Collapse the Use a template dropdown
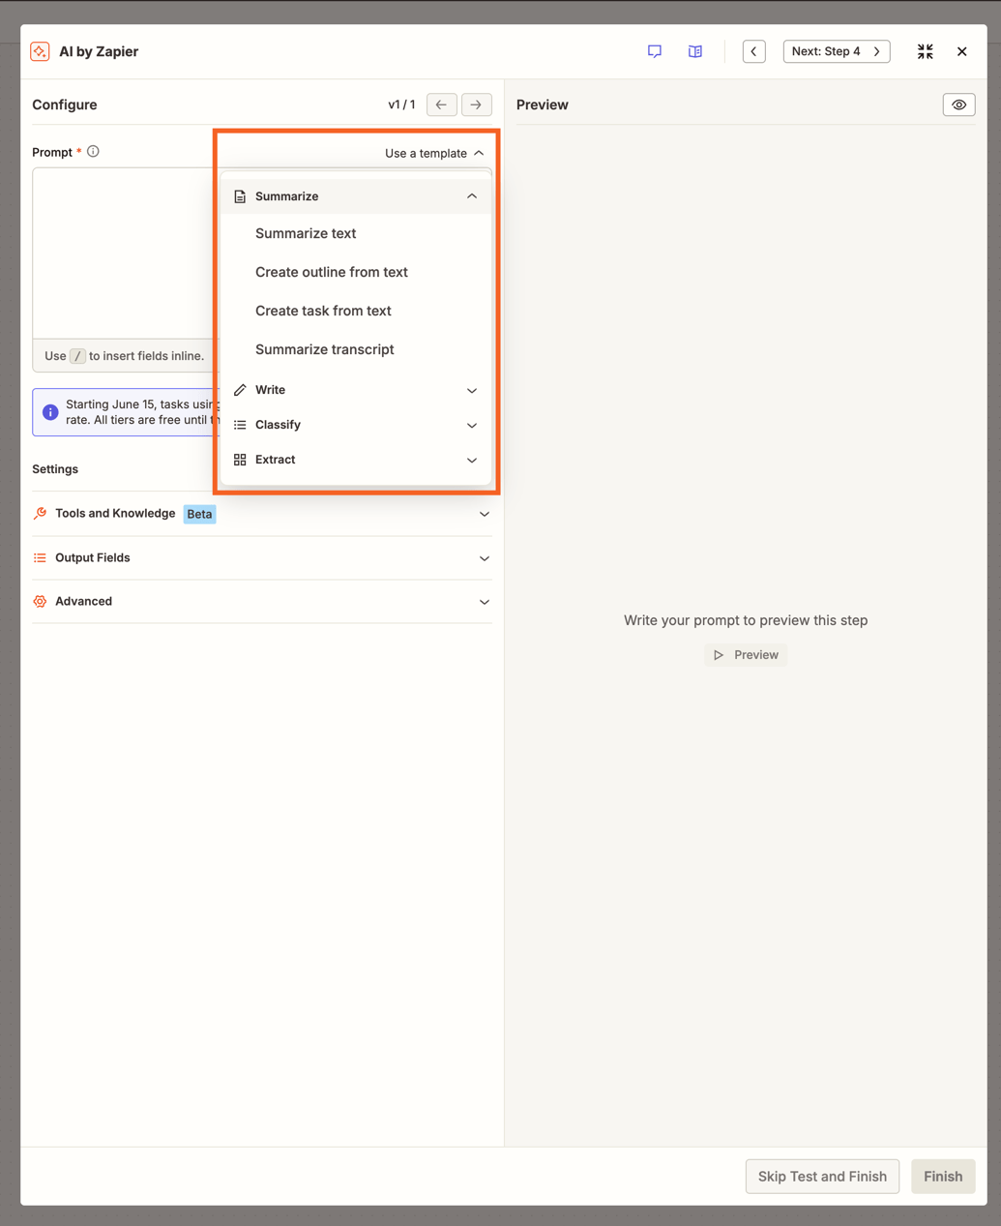1001x1226 pixels. [434, 153]
